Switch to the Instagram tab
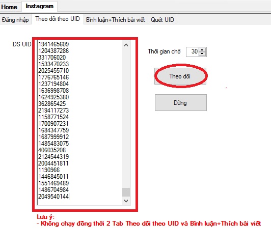 click(x=40, y=6)
